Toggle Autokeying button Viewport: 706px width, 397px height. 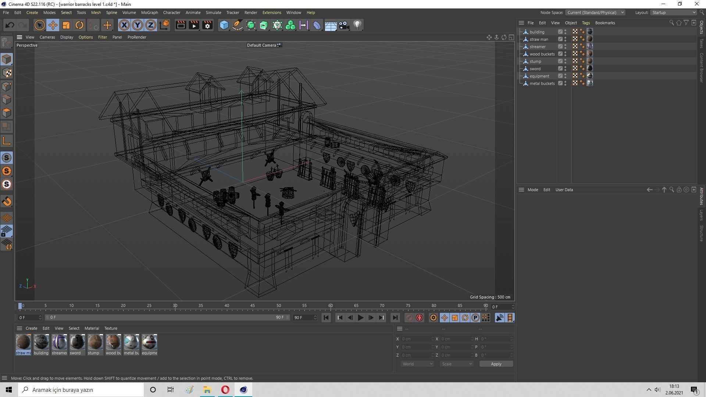(x=420, y=318)
